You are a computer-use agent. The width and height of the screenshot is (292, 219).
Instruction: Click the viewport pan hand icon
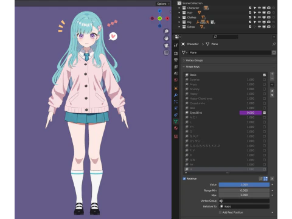click(166, 38)
